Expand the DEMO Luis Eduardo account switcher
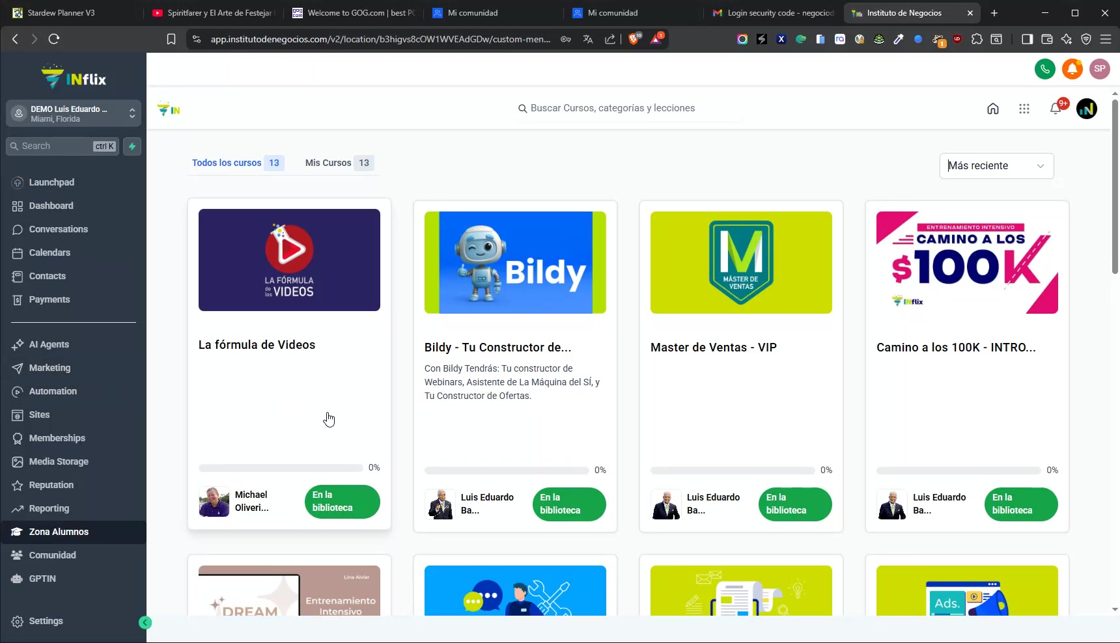1120x643 pixels. (x=74, y=114)
